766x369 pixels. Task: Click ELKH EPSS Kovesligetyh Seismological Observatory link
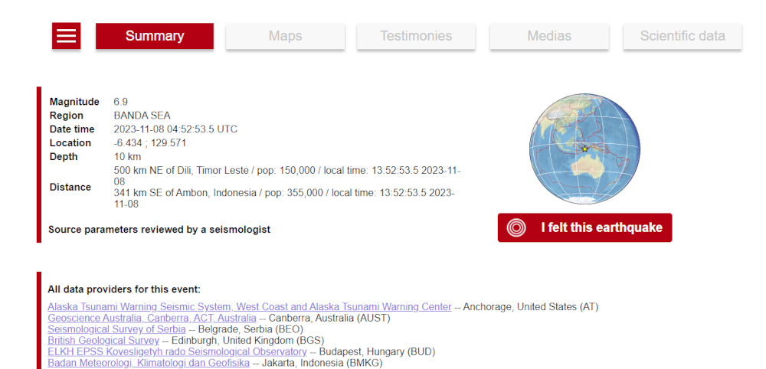177,351
